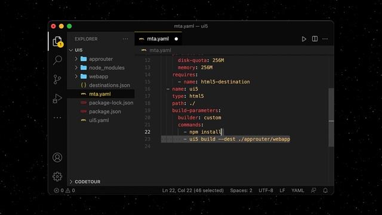Open the Explorer view in activity bar
This screenshot has height=215, width=382.
pos(58,41)
